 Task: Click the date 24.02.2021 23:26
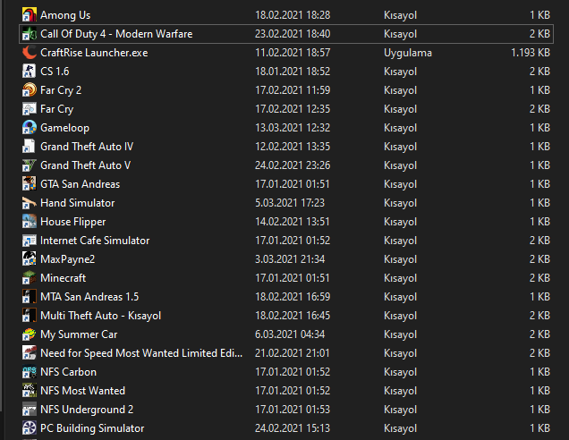point(293,165)
